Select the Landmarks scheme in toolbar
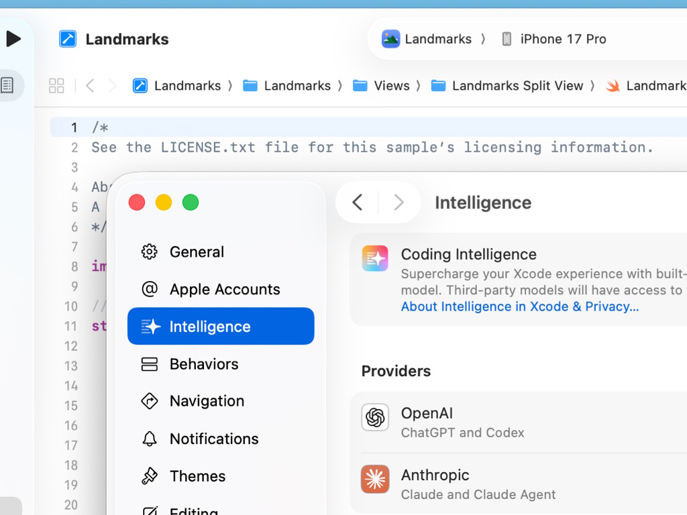 [x=427, y=39]
